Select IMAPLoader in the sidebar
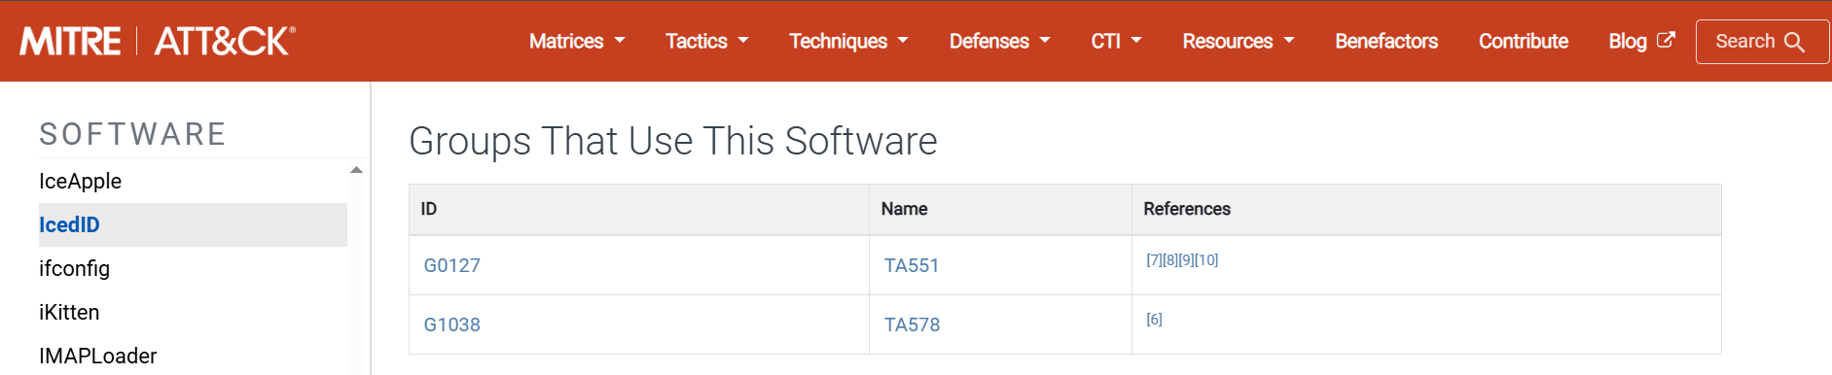This screenshot has width=1832, height=375. (x=97, y=357)
